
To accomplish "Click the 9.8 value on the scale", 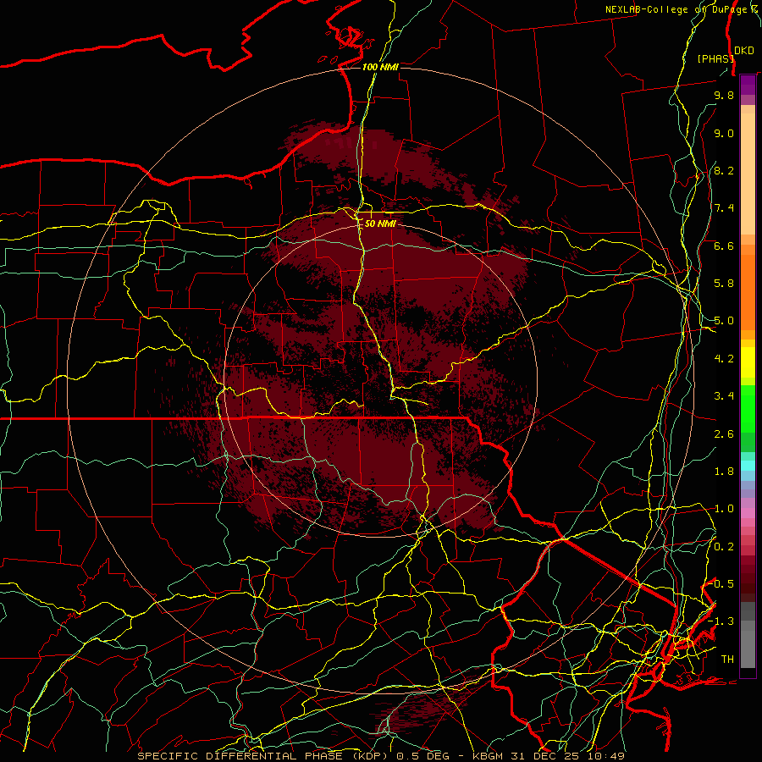I will (x=724, y=95).
